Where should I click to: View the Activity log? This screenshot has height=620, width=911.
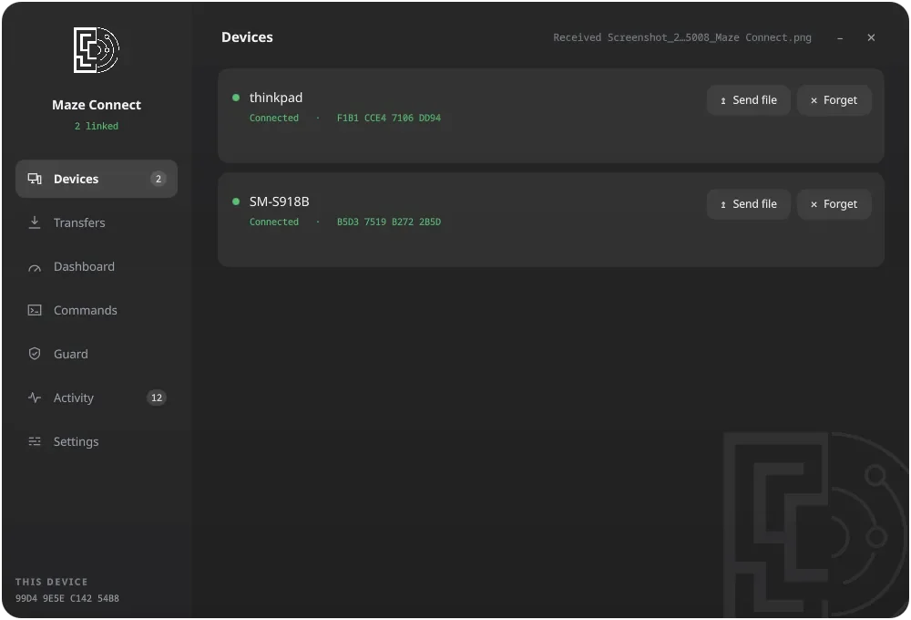[97, 398]
